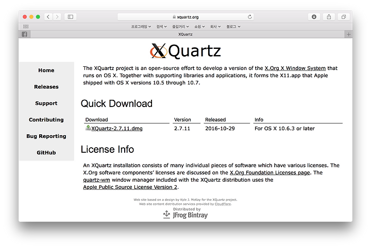This screenshot has height=248, width=371.
Task: Expand the 블로그 bookmarks folder
Action: click(x=233, y=26)
